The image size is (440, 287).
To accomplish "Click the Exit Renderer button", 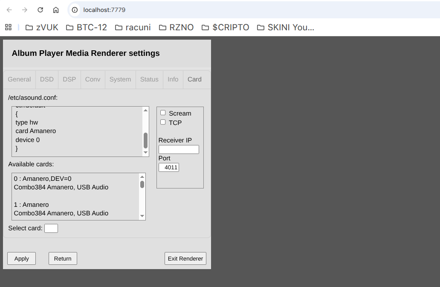I will [185, 258].
